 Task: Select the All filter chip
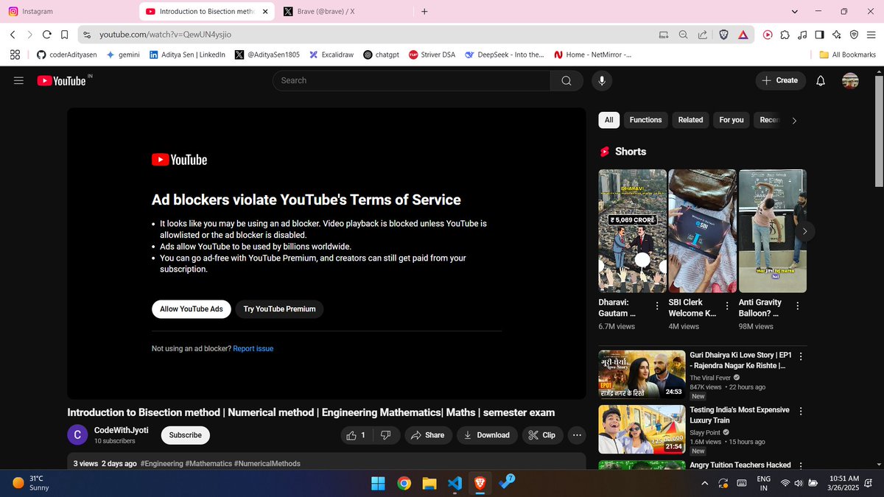[608, 120]
